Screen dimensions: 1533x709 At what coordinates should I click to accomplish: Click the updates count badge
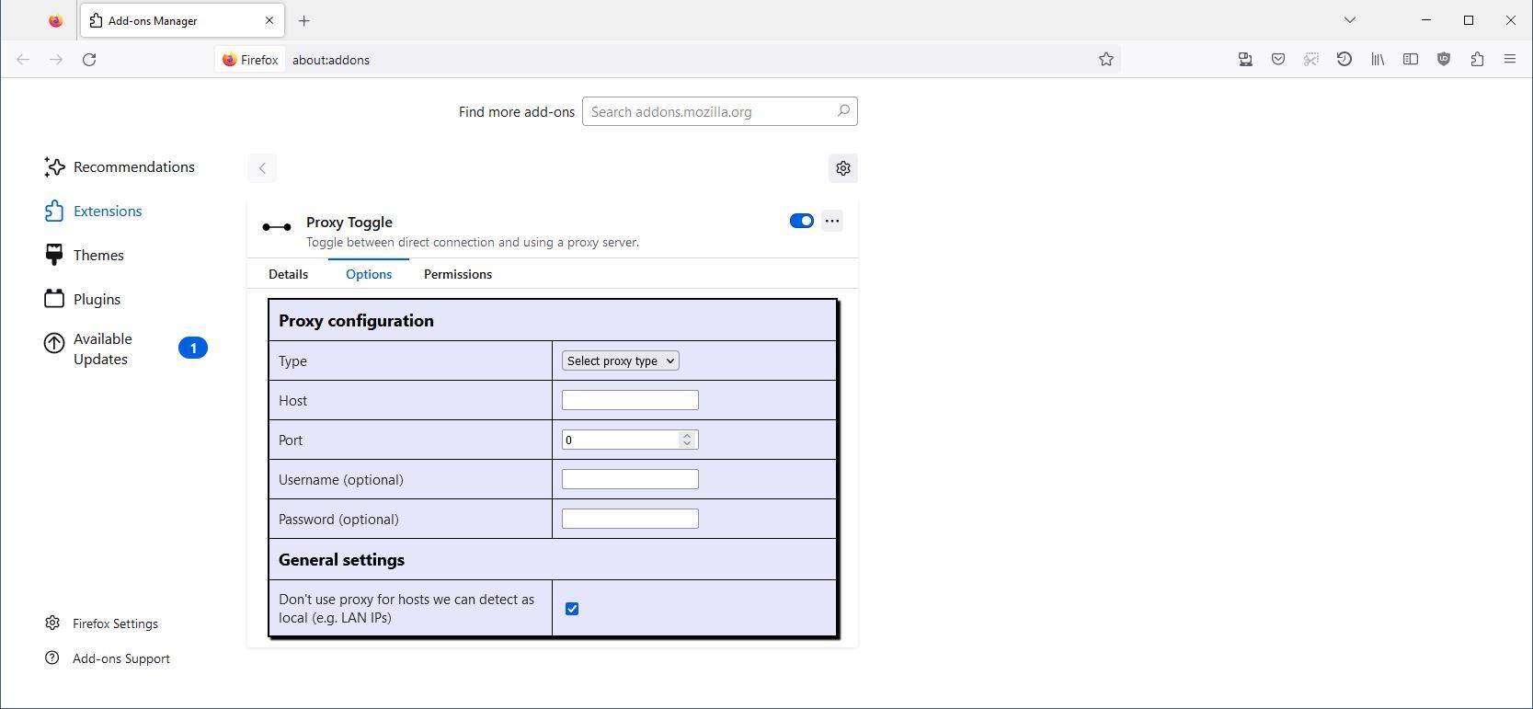click(193, 348)
